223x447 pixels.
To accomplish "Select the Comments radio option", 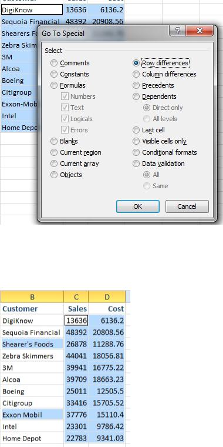I will tap(70, 63).
